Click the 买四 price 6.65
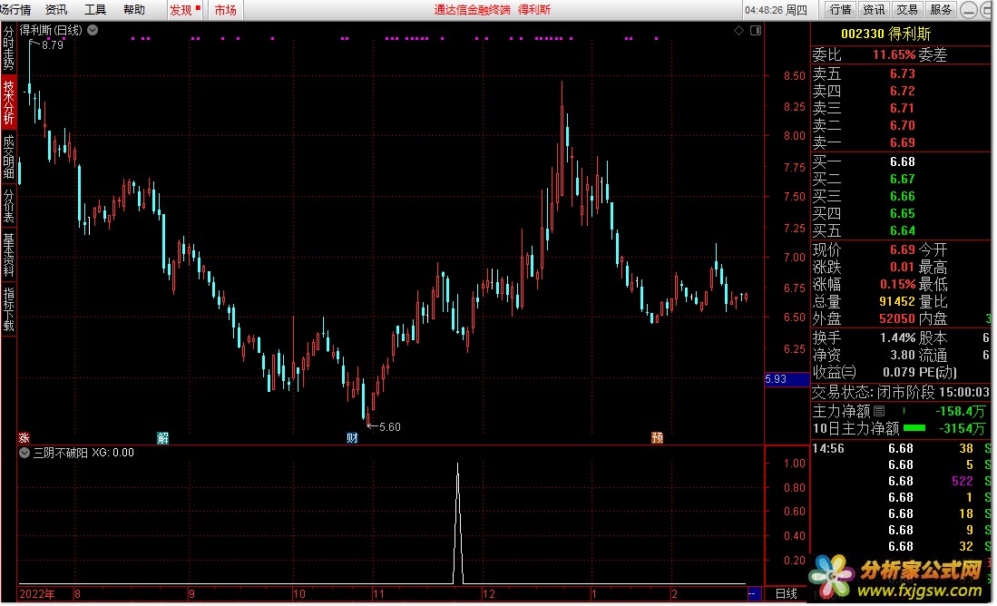Viewport: 997px width, 606px height. pyautogui.click(x=903, y=213)
